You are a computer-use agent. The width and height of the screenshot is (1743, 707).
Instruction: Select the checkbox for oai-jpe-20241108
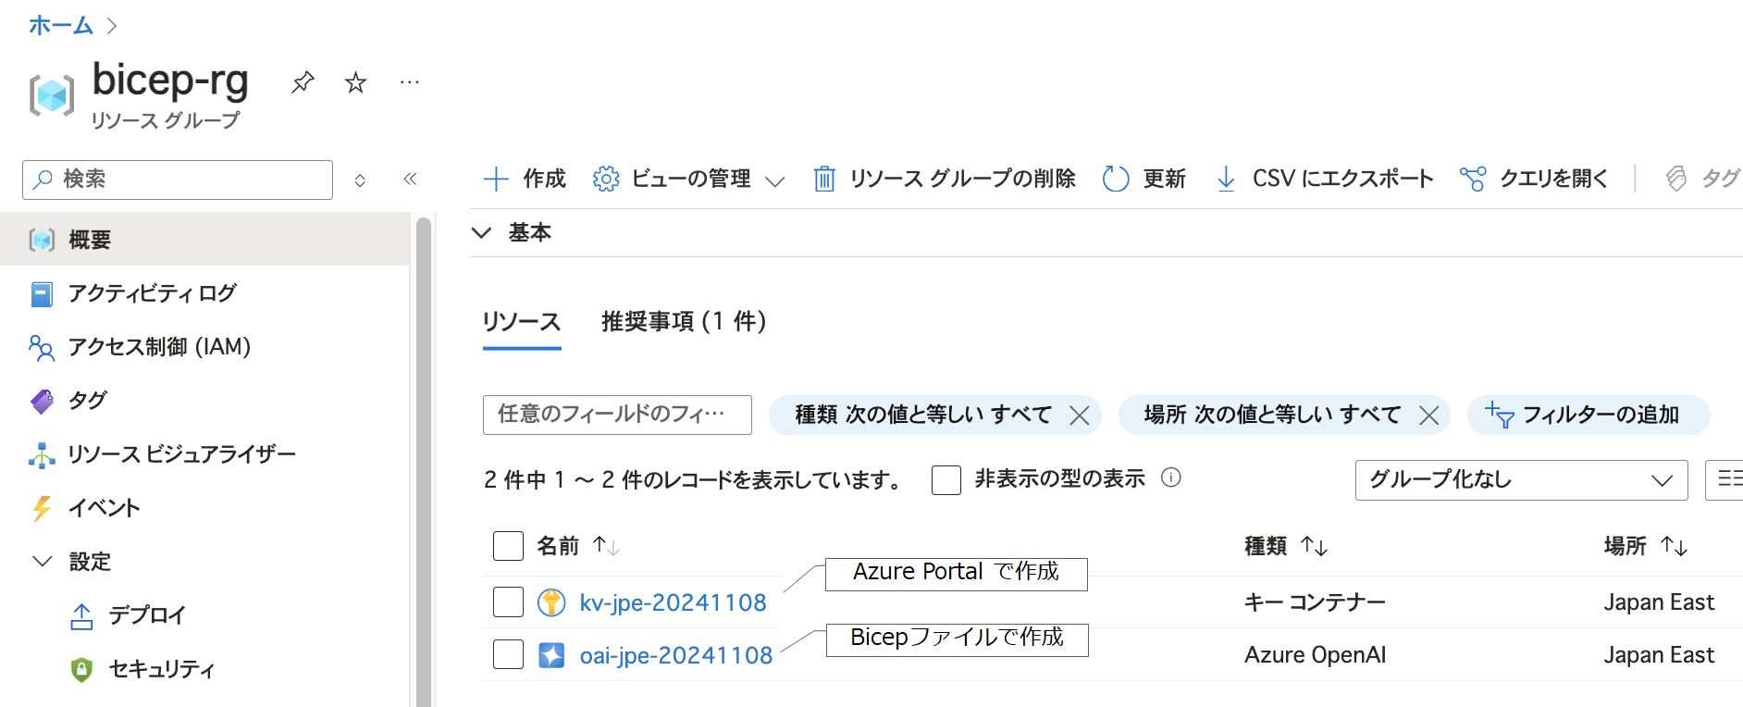point(508,654)
